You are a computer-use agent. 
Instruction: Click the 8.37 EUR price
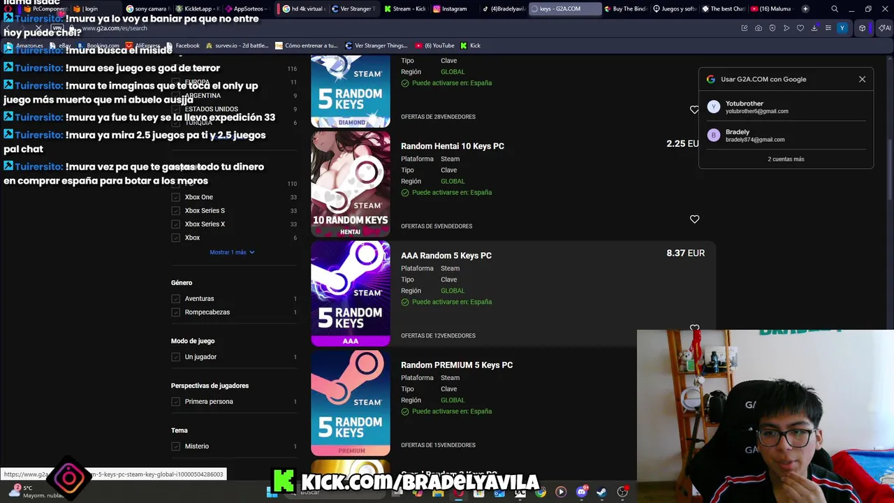(x=685, y=253)
